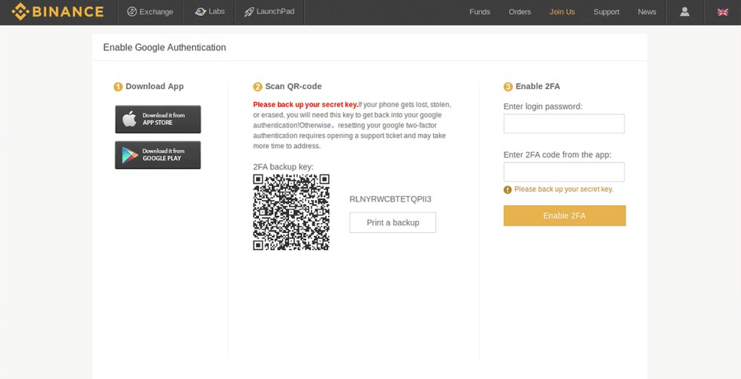This screenshot has height=379, width=741.
Task: Click the Binance logo
Action: pyautogui.click(x=58, y=12)
